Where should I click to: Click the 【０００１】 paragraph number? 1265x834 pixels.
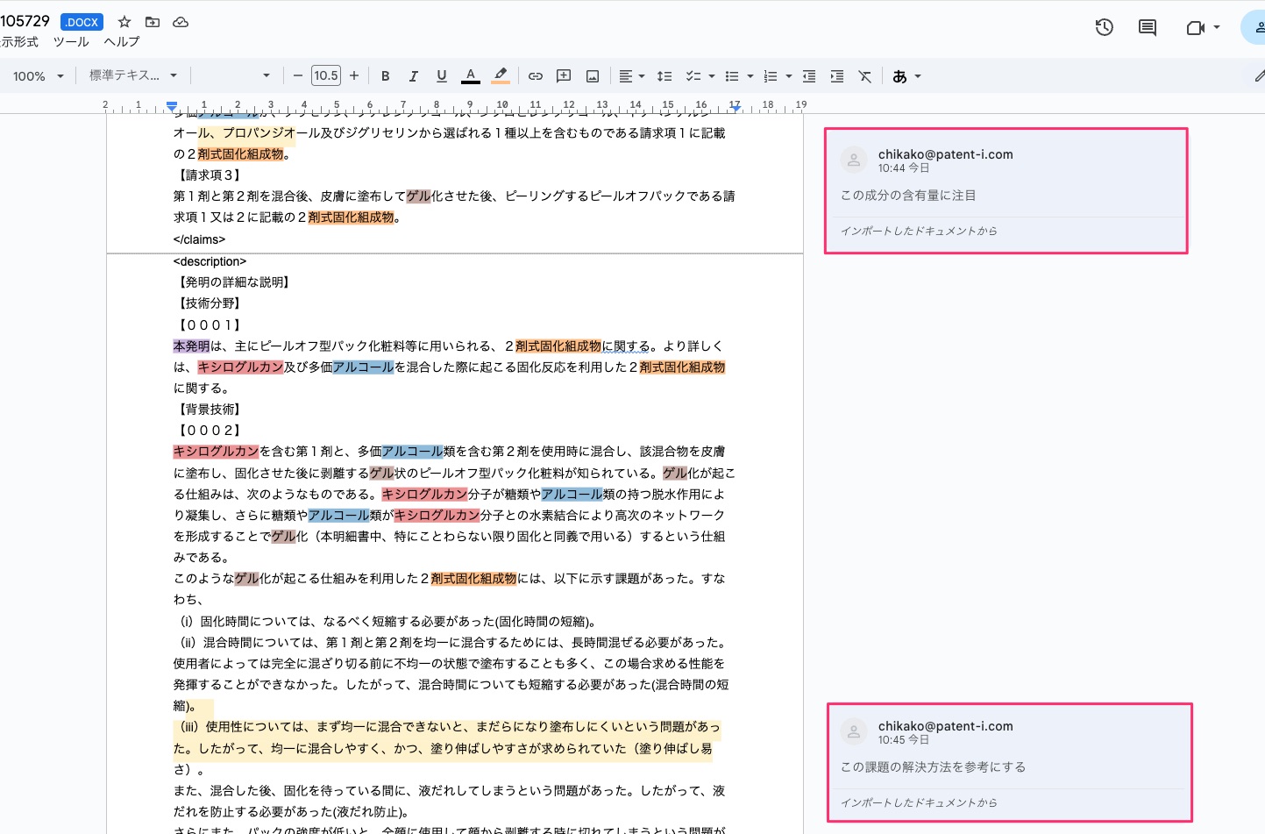210,324
